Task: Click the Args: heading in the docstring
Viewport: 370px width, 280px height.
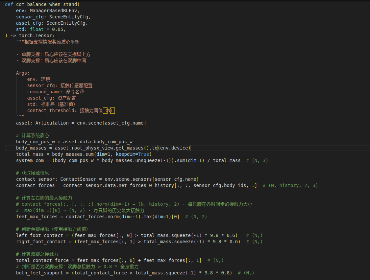Action: [23, 73]
